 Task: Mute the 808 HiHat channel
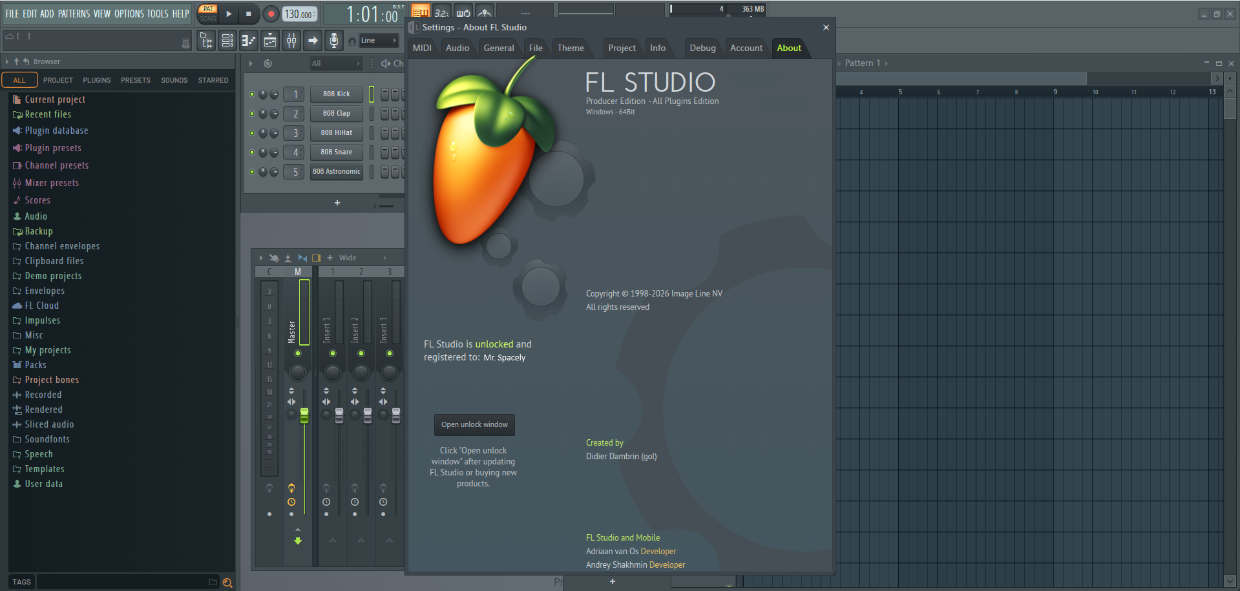pyautogui.click(x=252, y=133)
